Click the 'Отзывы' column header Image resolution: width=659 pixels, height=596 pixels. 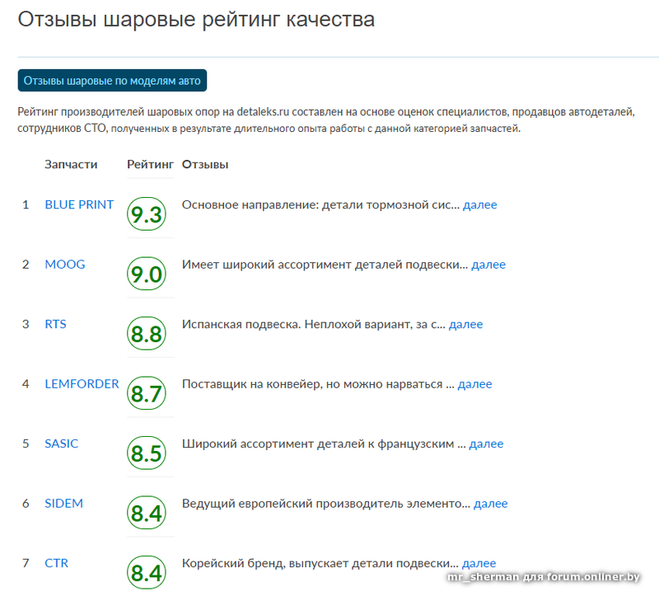[x=205, y=164]
